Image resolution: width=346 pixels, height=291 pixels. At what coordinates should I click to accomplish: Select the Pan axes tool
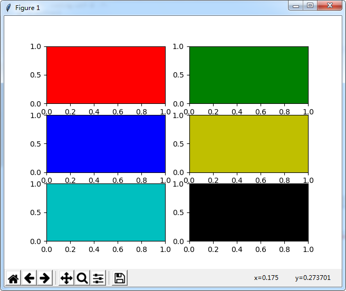point(66,278)
